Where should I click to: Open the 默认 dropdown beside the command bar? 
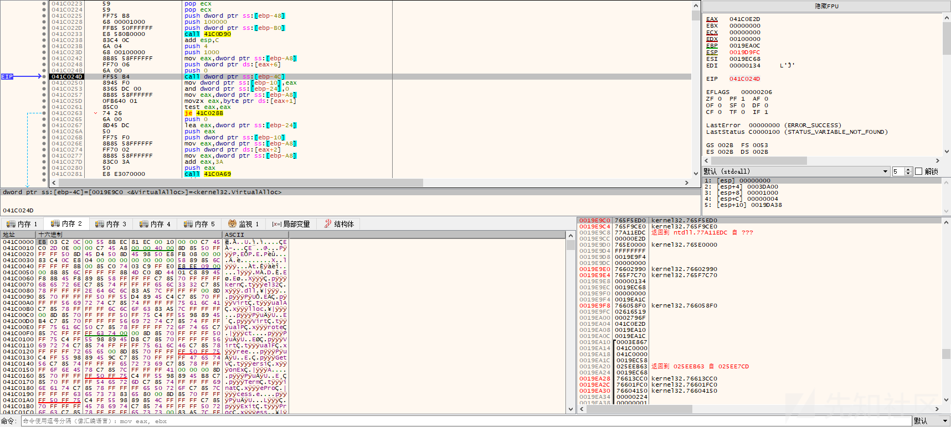click(931, 421)
